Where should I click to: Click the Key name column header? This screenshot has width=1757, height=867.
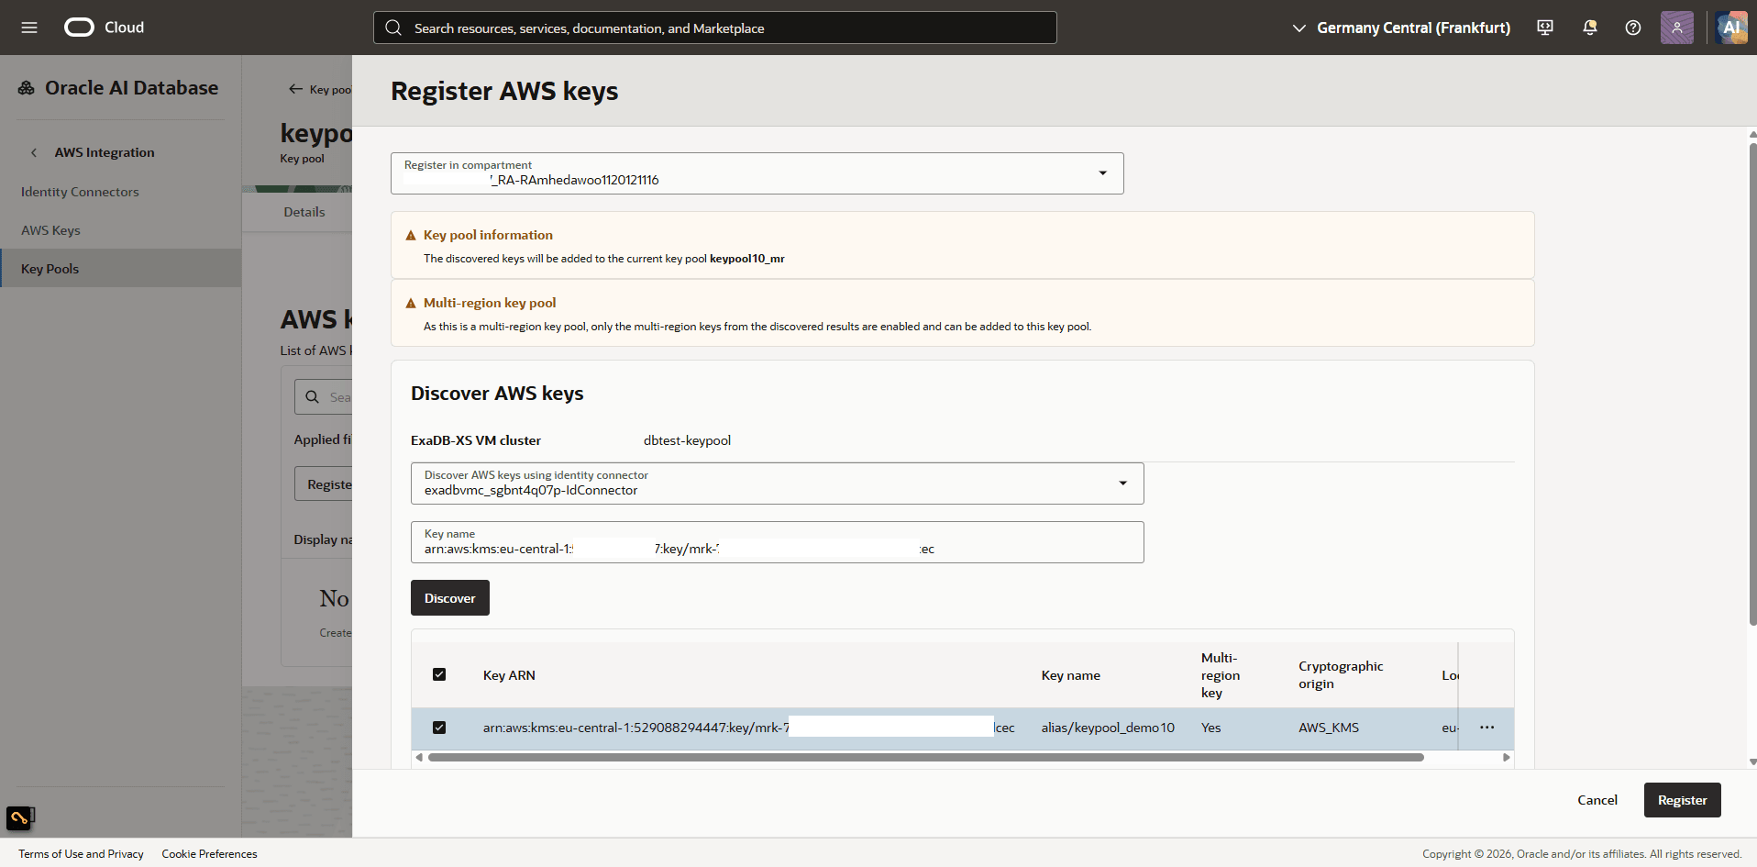click(1070, 675)
